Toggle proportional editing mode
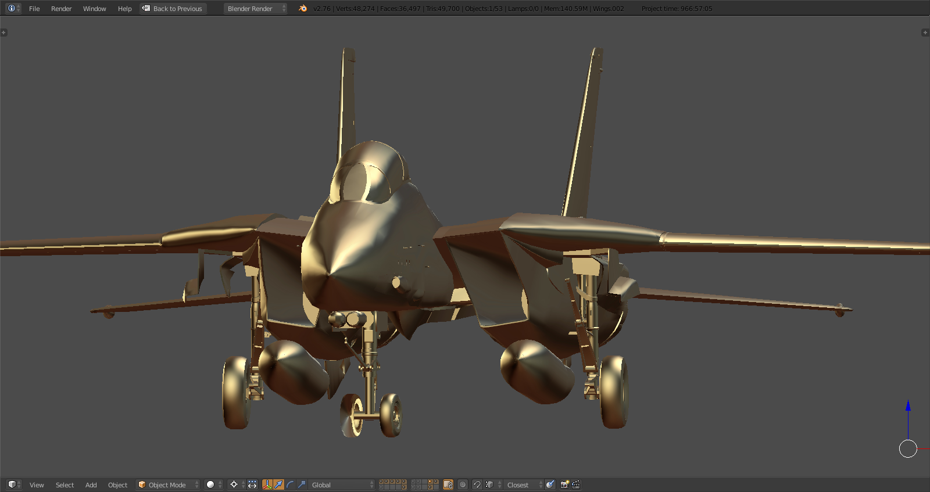Image resolution: width=930 pixels, height=492 pixels. point(463,484)
